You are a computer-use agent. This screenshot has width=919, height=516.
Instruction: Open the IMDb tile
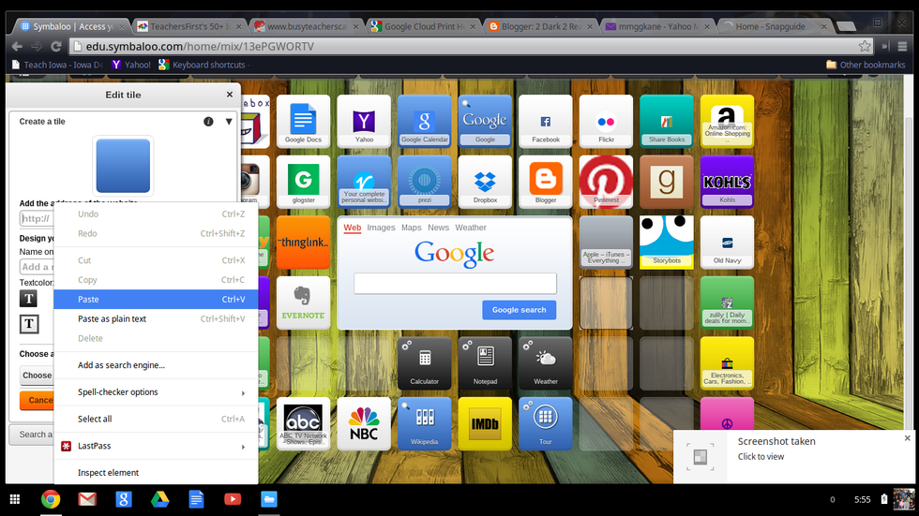click(x=485, y=424)
